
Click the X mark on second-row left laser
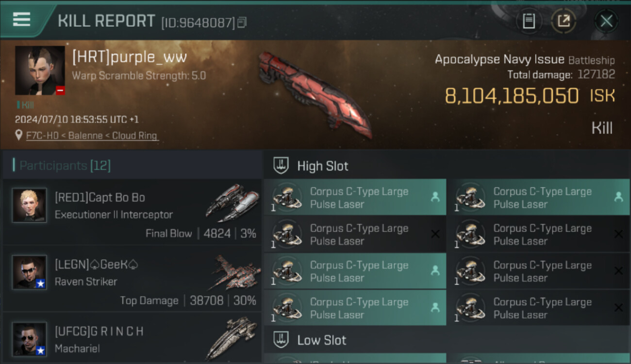(435, 234)
